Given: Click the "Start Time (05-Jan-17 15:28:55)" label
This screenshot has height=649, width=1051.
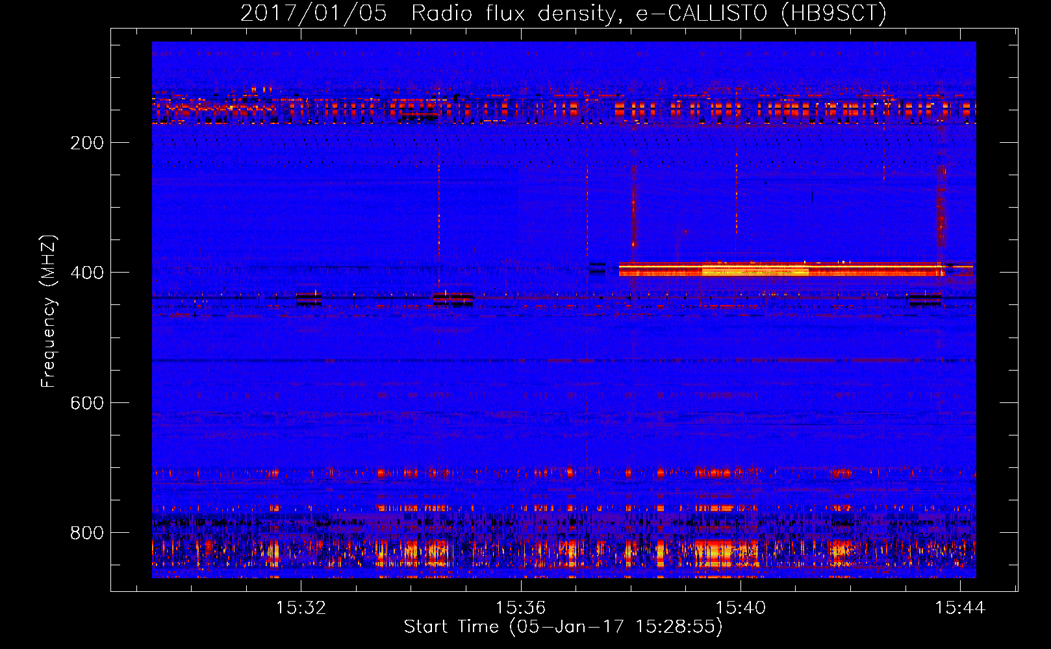Looking at the screenshot, I should click(563, 627).
